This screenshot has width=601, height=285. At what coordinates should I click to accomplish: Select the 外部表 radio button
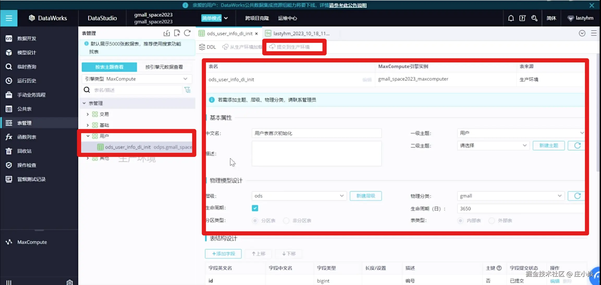click(492, 221)
